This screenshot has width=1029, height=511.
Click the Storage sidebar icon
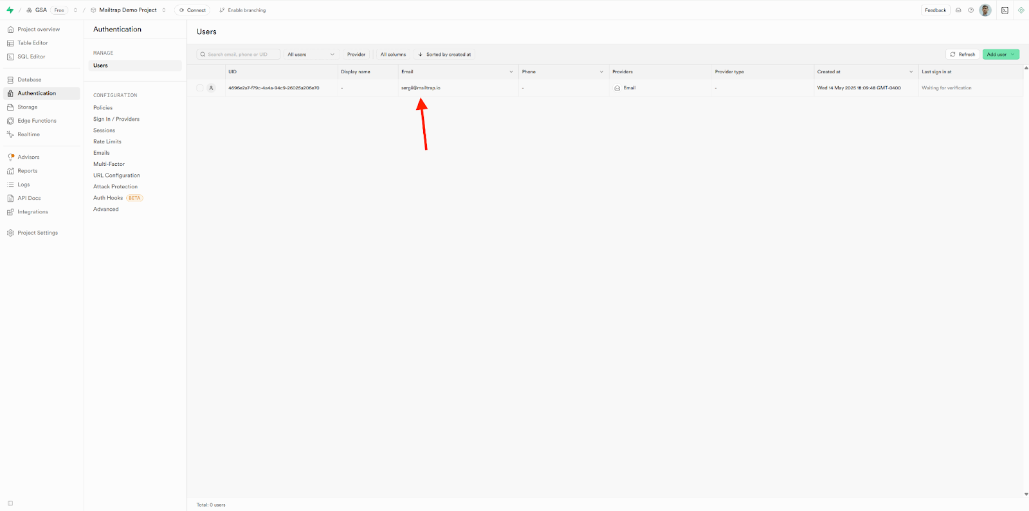(x=10, y=107)
